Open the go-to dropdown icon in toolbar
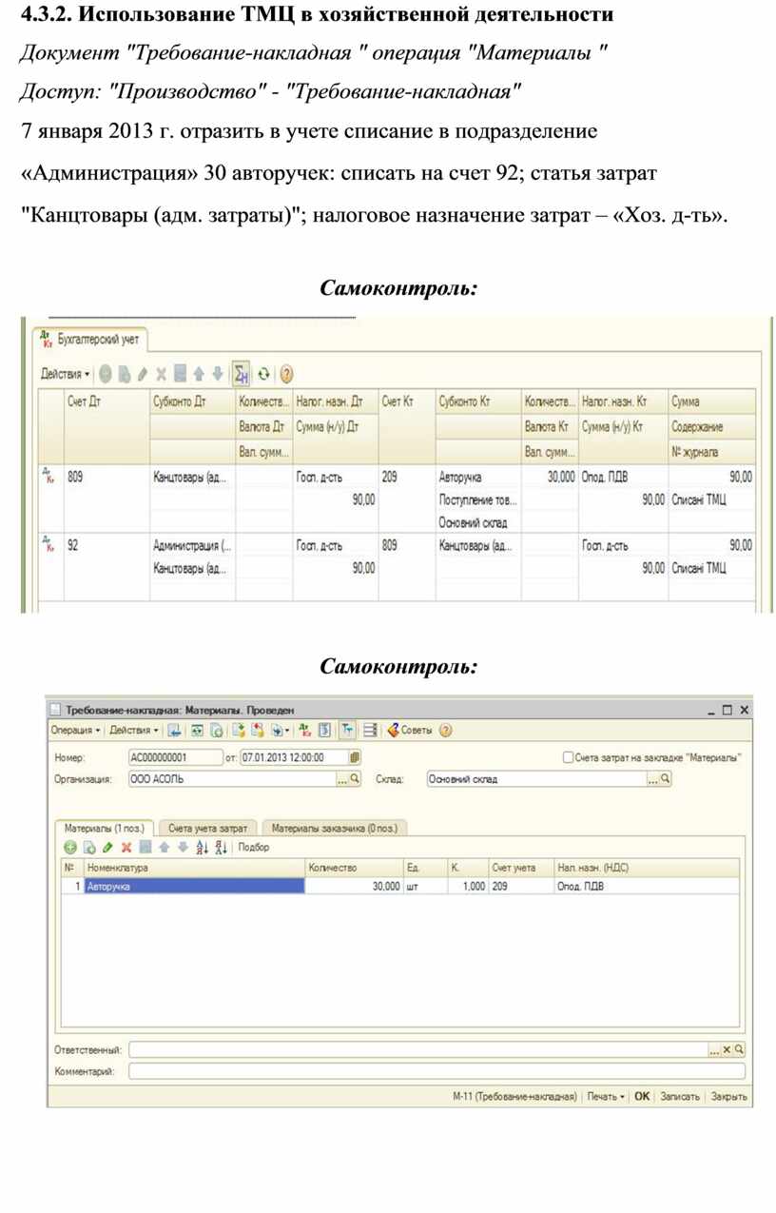 click(x=281, y=731)
